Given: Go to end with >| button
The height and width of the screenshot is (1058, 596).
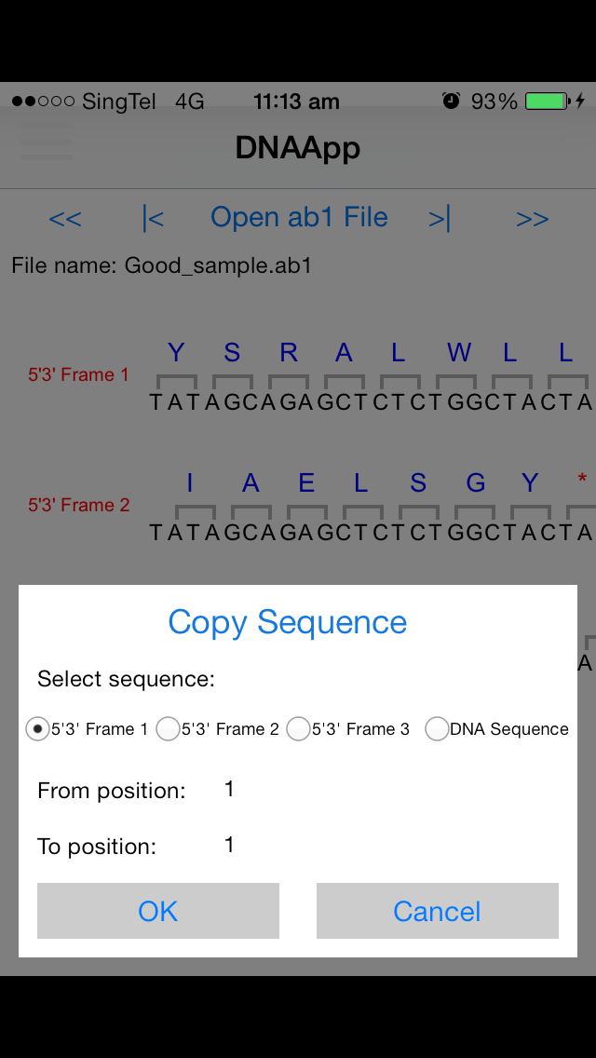Looking at the screenshot, I should coord(440,218).
